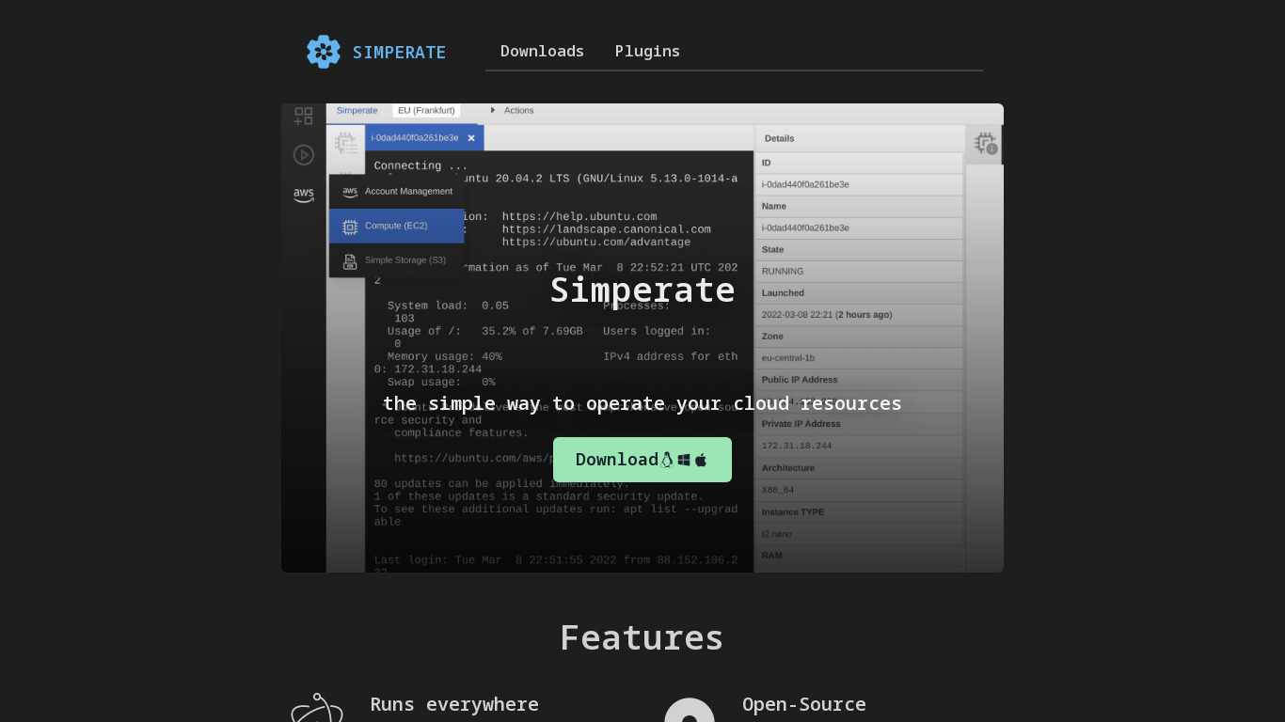Image resolution: width=1285 pixels, height=722 pixels.
Task: Click the https://help.ubuntu.com terminal link
Action: [x=579, y=217]
